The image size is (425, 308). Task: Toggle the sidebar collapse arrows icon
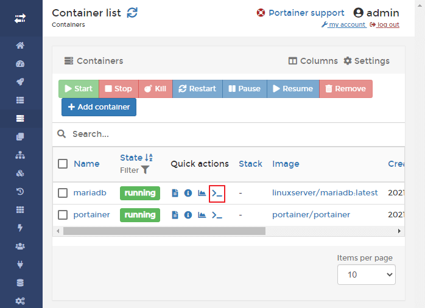[x=20, y=18]
